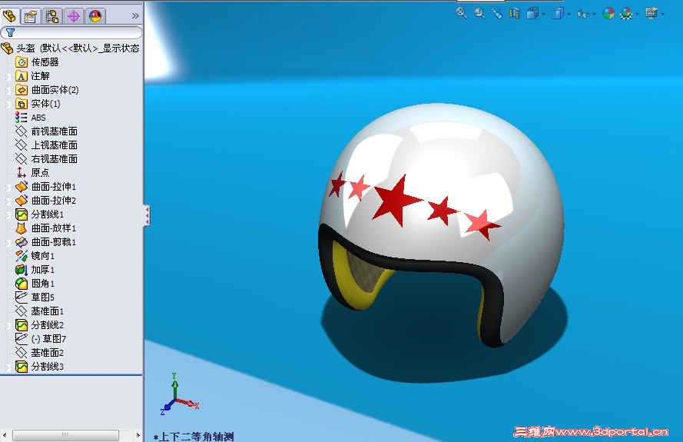The width and height of the screenshot is (683, 442).
Task: Select 前视基准面 front plane
Action: [x=46, y=131]
